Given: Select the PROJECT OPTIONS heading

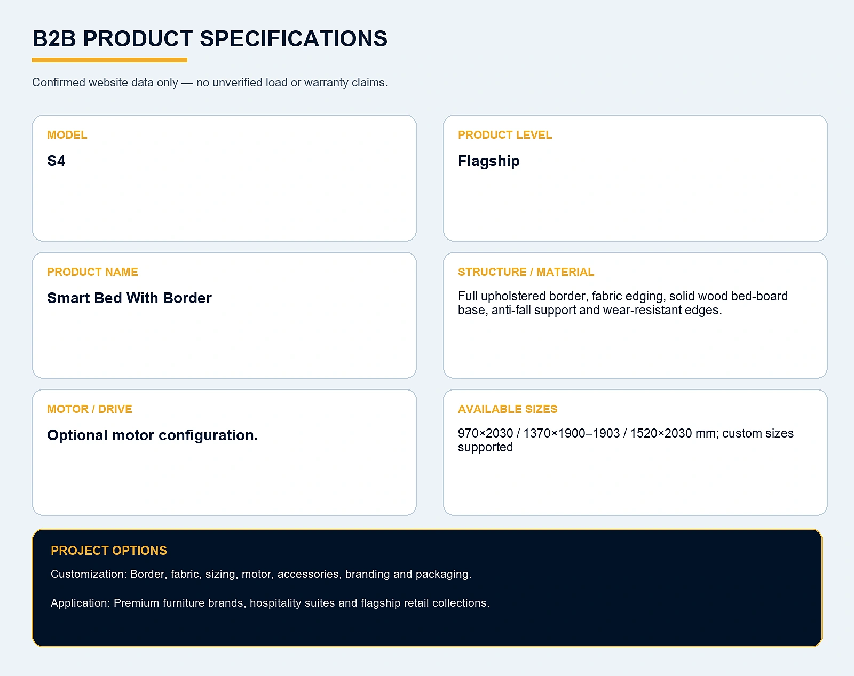Looking at the screenshot, I should click(109, 551).
